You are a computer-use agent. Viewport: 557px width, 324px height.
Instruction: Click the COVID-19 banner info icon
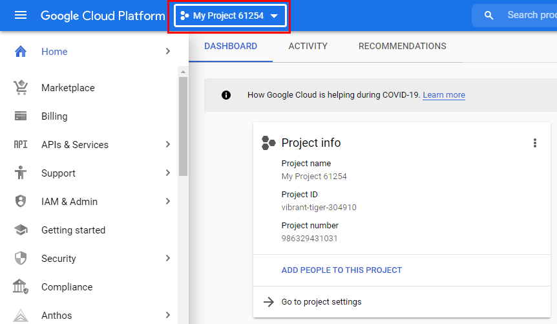tap(226, 95)
